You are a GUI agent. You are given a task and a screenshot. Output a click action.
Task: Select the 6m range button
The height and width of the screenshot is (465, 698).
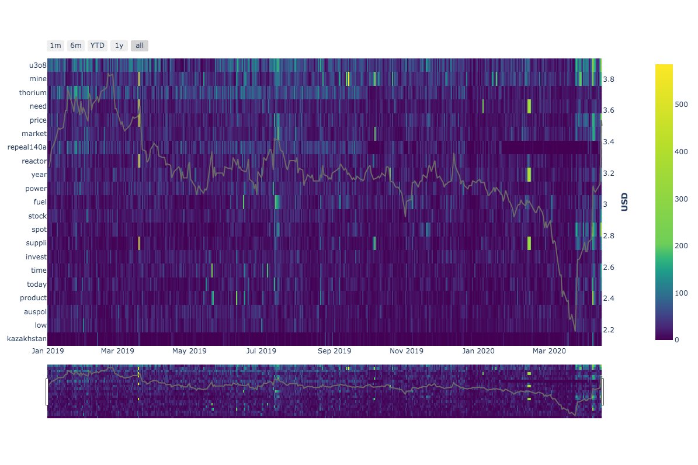[x=76, y=46]
